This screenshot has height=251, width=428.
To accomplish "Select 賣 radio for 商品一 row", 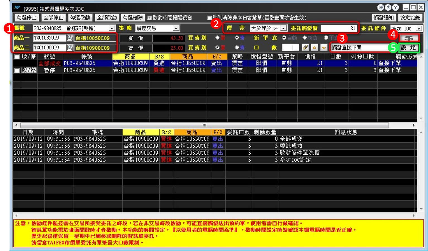I will 237,38.
